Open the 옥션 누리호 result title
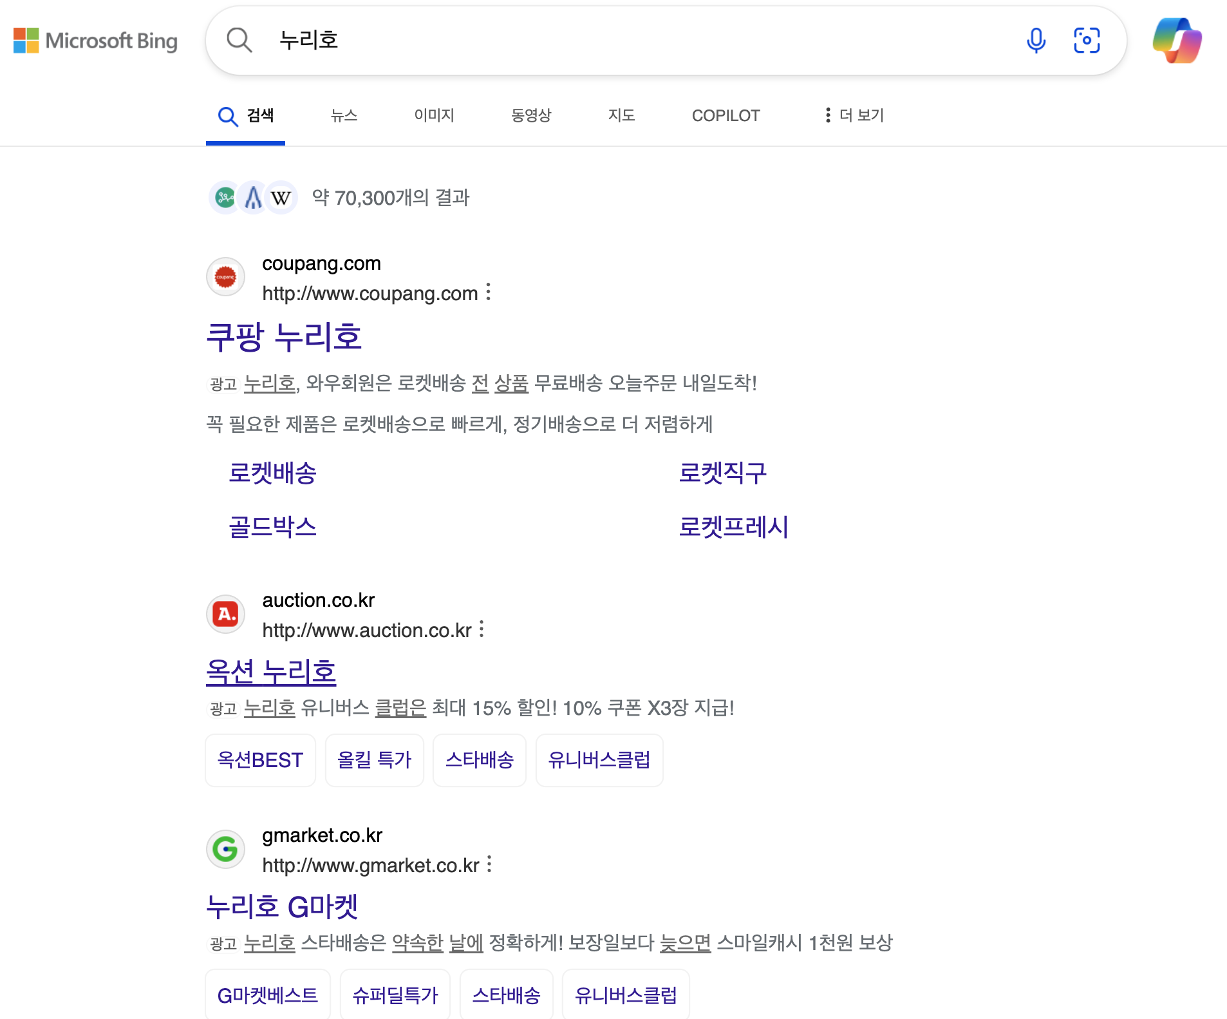Viewport: 1227px width, 1019px height. [x=271, y=672]
